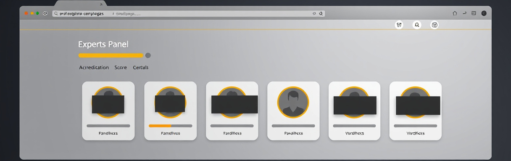This screenshot has width=511, height=161.
Task: Open the Certals tab
Action: coord(141,68)
